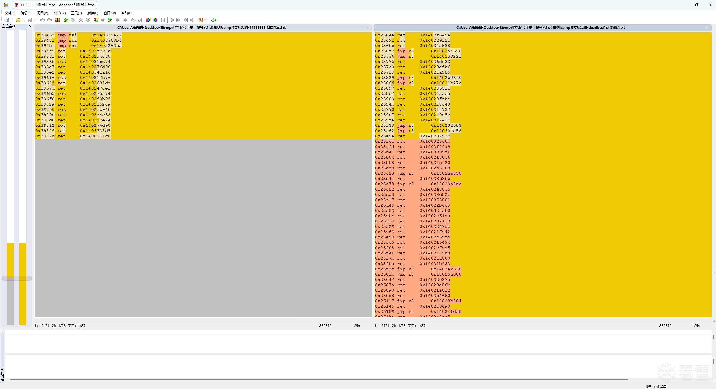Click the Select Line Difference icon
The width and height of the screenshot is (716, 389).
click(x=57, y=20)
